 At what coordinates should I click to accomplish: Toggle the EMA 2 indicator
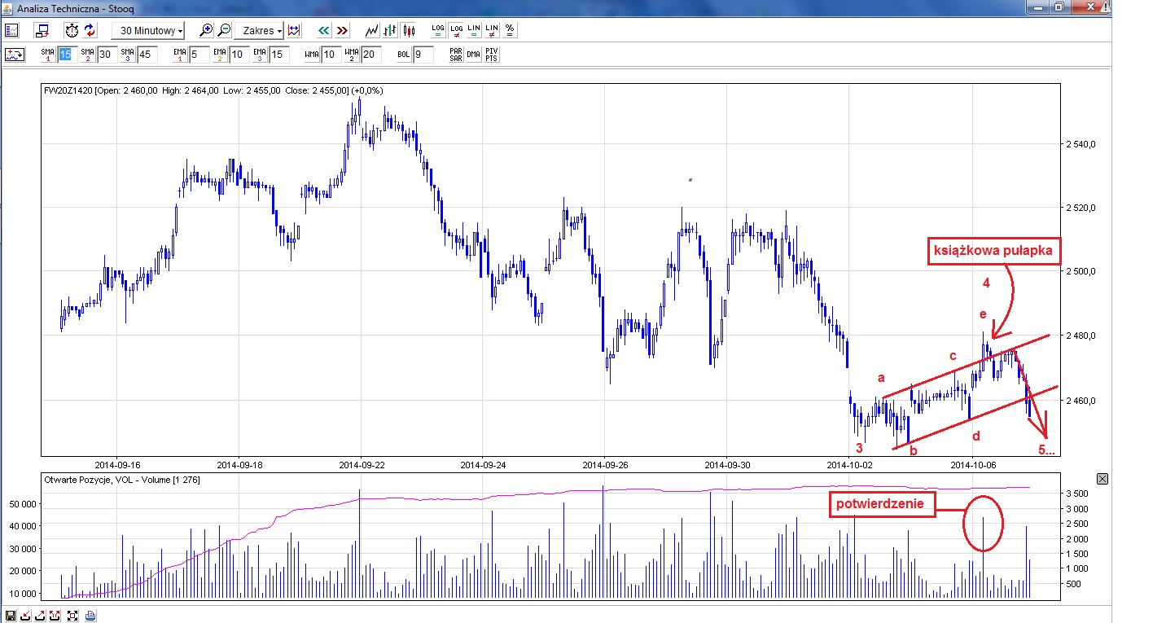click(220, 55)
